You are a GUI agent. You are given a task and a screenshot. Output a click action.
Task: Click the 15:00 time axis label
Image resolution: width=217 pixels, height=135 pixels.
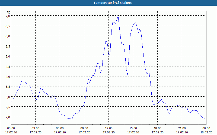pyautogui.click(x=133, y=129)
